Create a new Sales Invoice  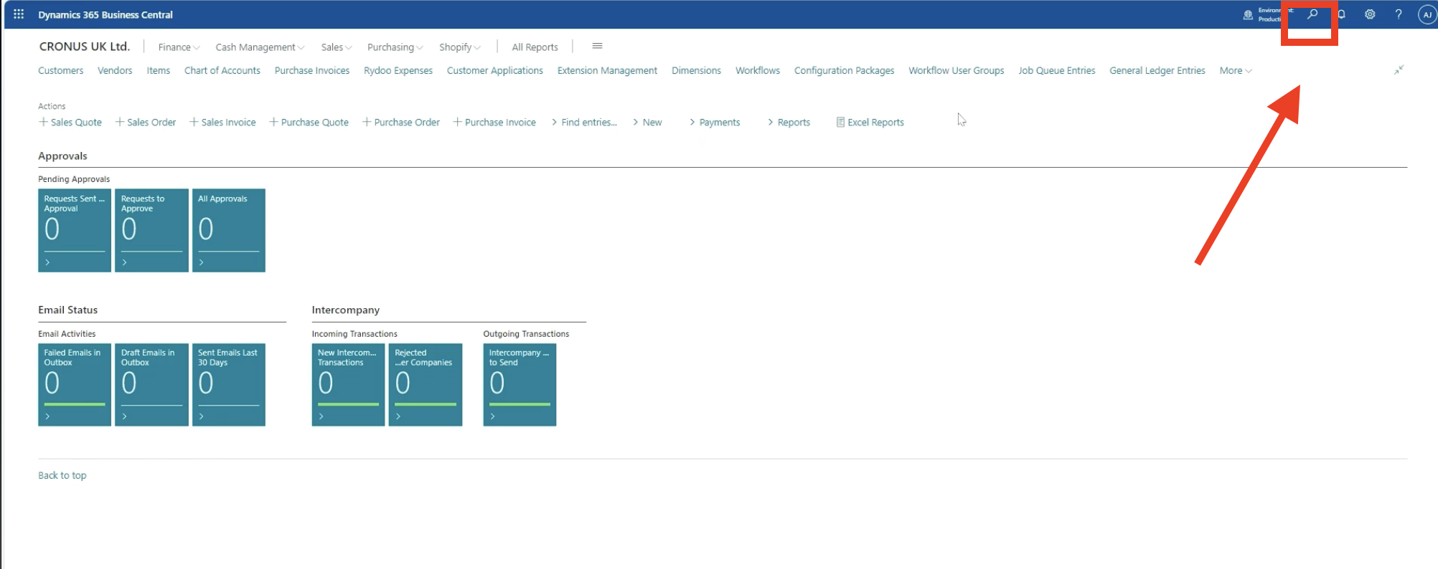pos(222,123)
